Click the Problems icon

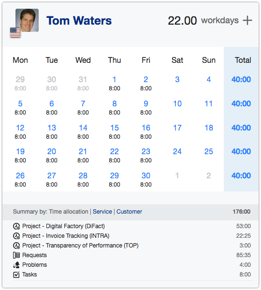coord(16,265)
